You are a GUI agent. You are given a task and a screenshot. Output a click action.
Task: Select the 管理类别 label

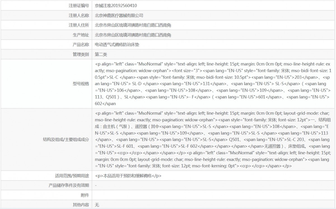81,54
